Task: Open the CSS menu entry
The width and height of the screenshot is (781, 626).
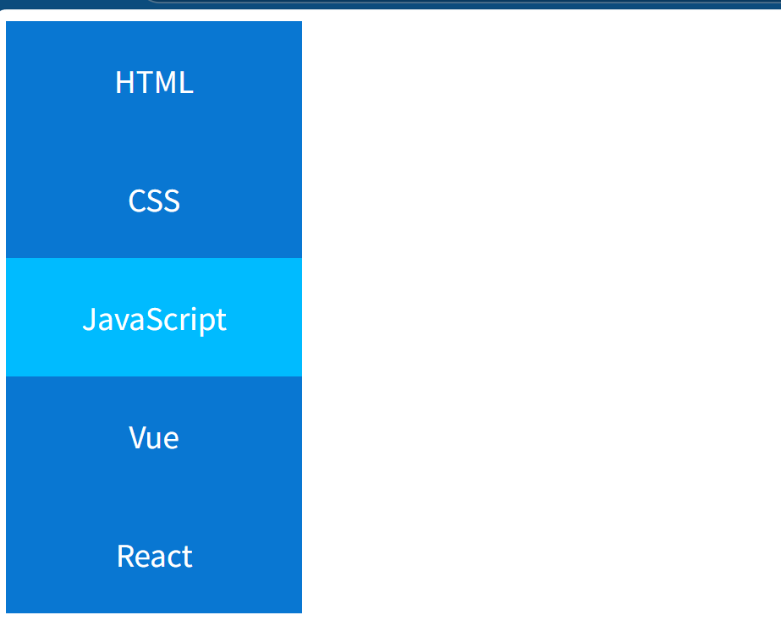Action: click(x=154, y=199)
